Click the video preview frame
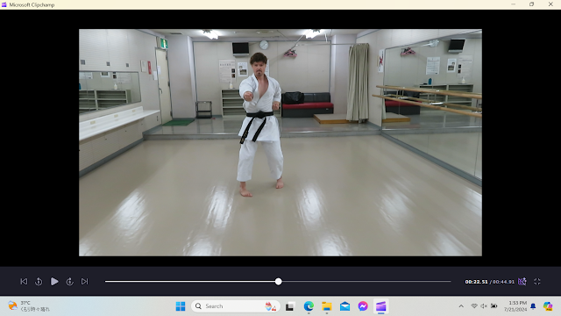The image size is (561, 316). coord(280,142)
